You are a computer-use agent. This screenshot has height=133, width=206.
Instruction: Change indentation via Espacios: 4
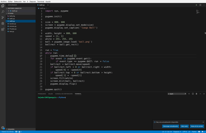click(x=177, y=132)
